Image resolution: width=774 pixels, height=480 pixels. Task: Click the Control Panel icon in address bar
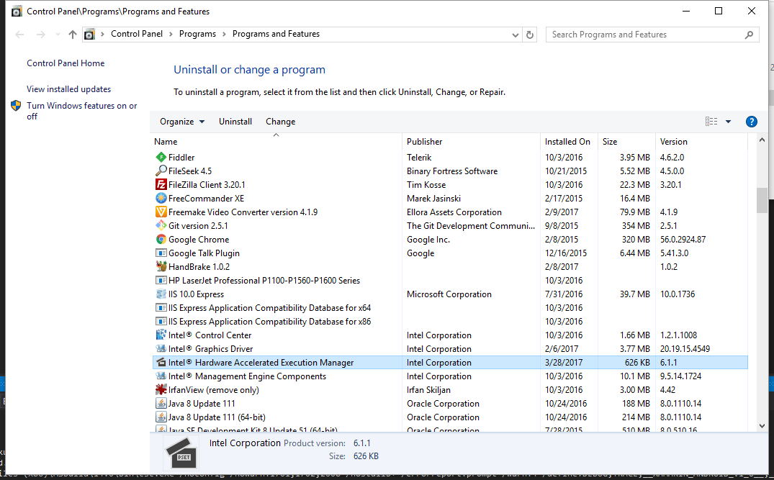point(89,34)
